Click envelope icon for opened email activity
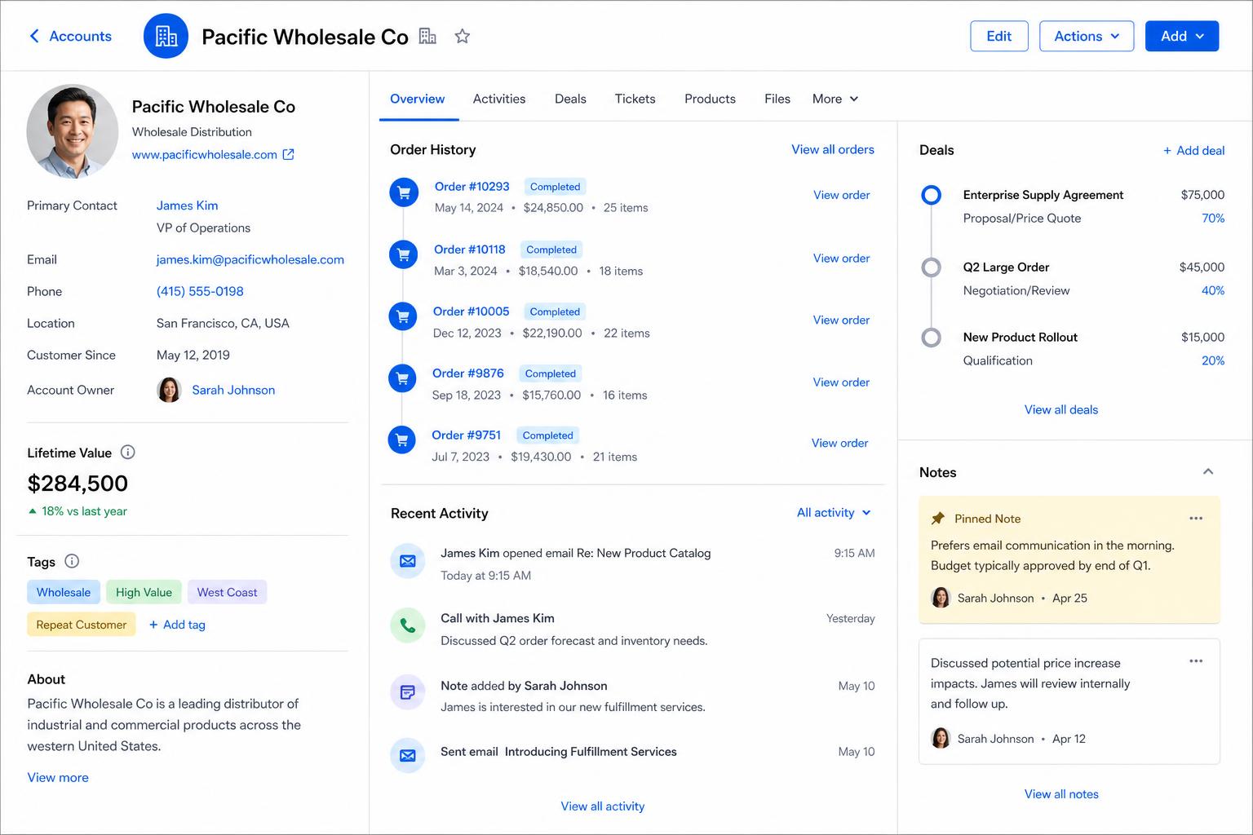1253x835 pixels. tap(408, 561)
